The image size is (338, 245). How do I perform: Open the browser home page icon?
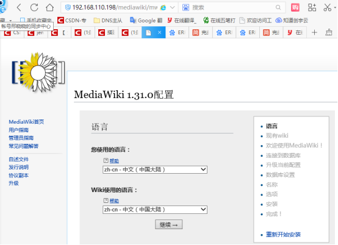(50, 7)
